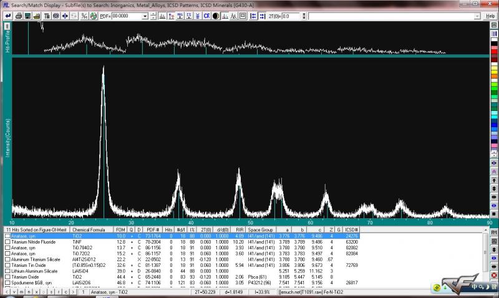Enable the Spodumene $GB, syn checkbox
The image size is (499, 298).
click(7, 282)
